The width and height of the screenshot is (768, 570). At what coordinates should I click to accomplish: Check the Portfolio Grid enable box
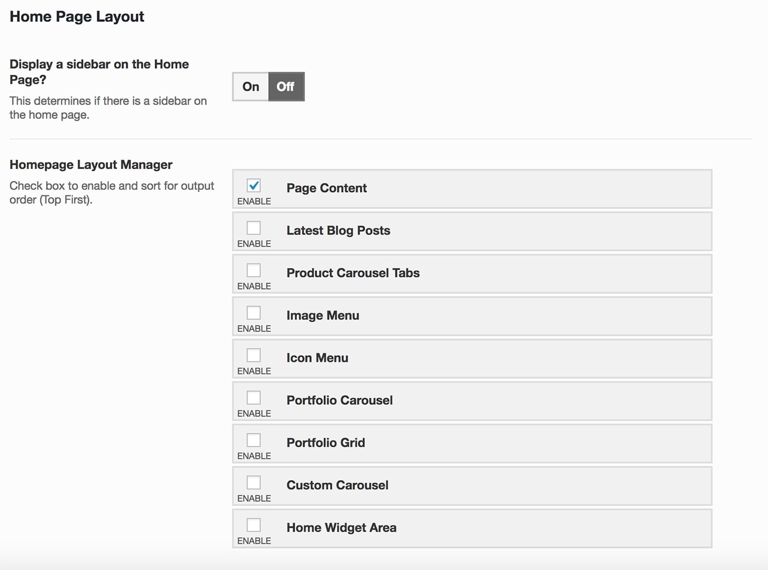[253, 440]
